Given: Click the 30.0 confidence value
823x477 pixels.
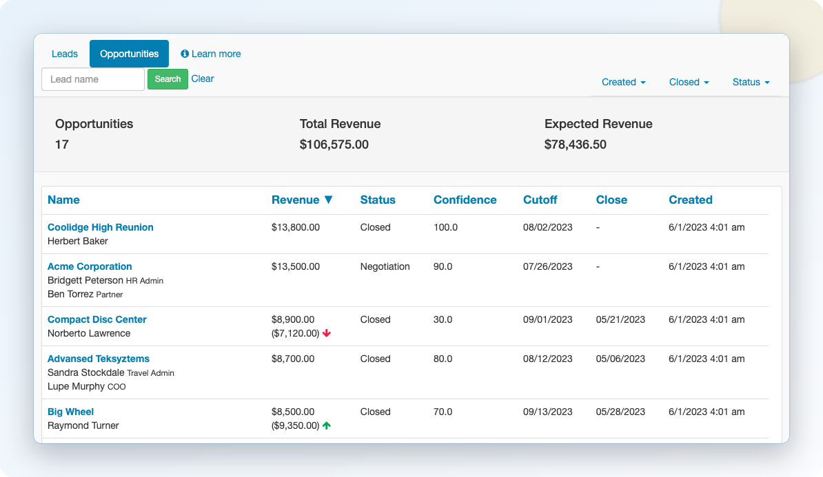Looking at the screenshot, I should pyautogui.click(x=443, y=319).
